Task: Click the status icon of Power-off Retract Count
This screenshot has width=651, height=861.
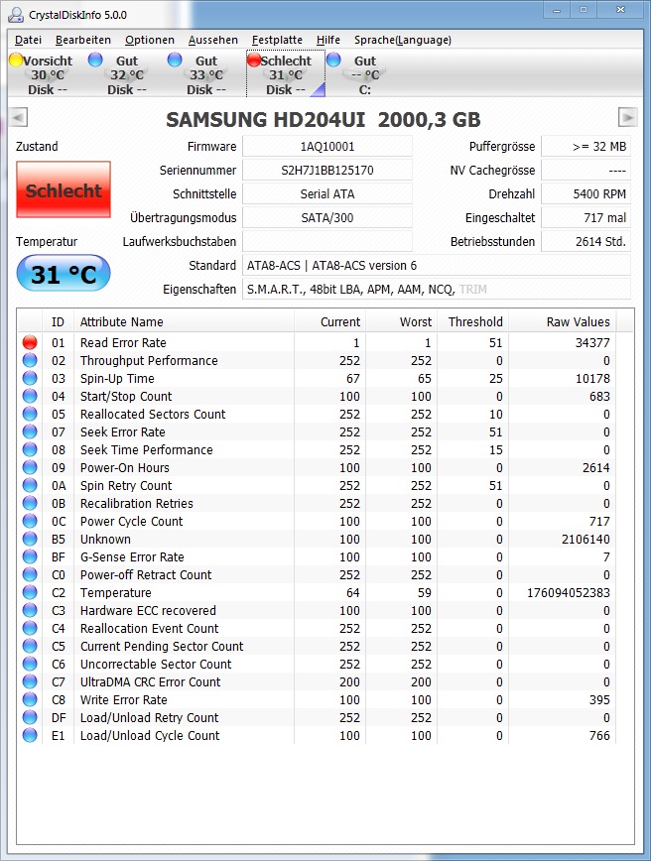Action: (30, 574)
